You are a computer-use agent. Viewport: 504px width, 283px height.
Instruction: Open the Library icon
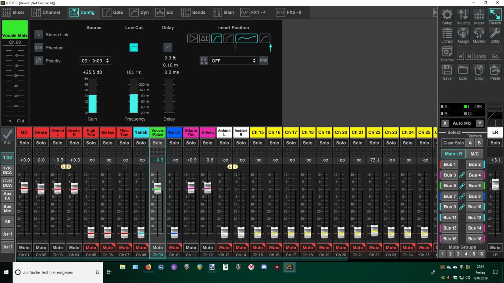(x=447, y=33)
